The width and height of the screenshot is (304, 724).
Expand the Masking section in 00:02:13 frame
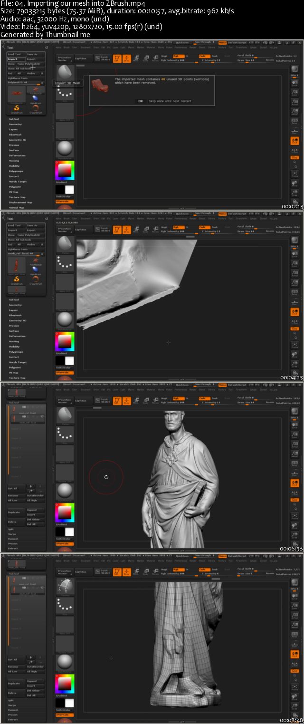(x=14, y=161)
